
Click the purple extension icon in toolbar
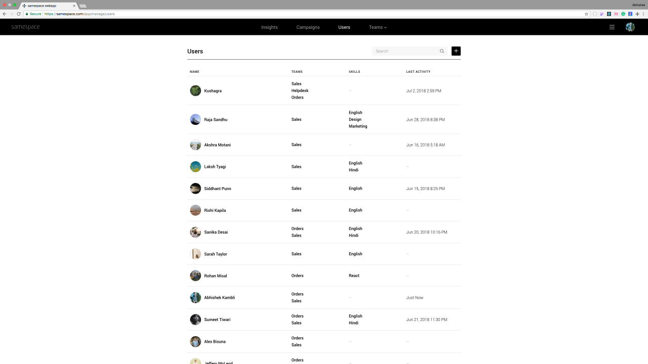[602, 14]
